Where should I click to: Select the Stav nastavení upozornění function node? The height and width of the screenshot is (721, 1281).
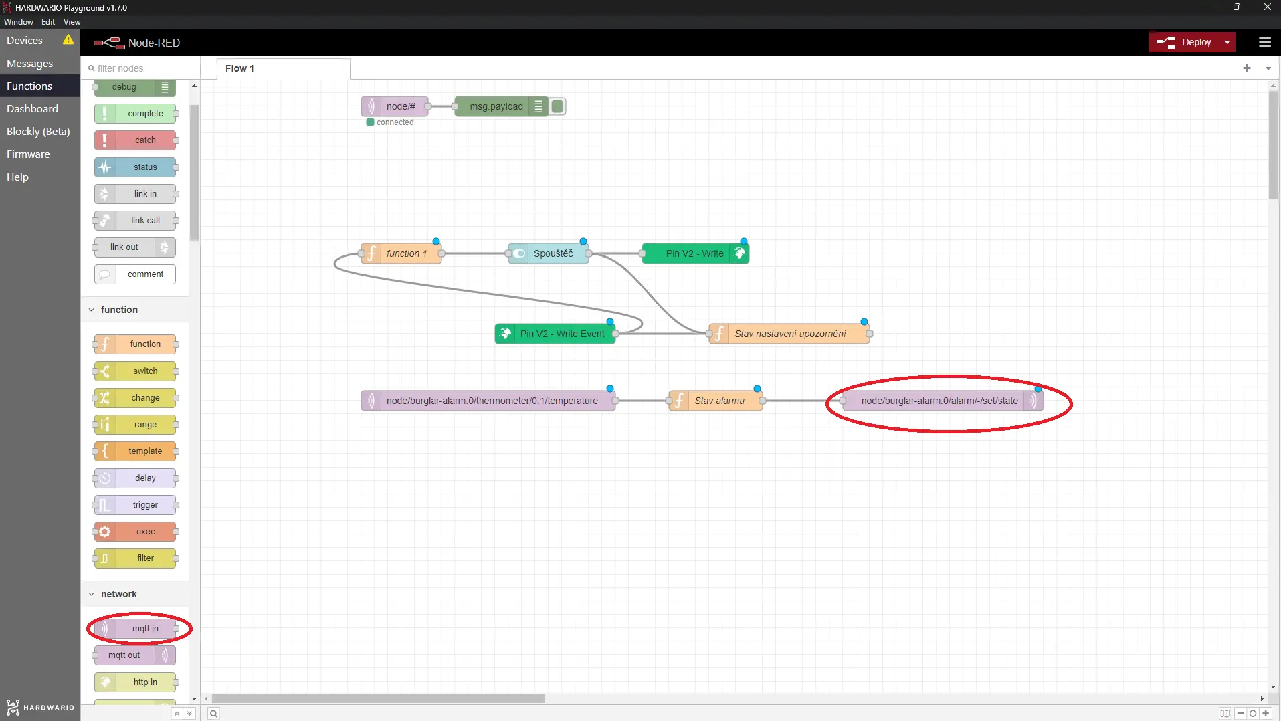coord(789,334)
